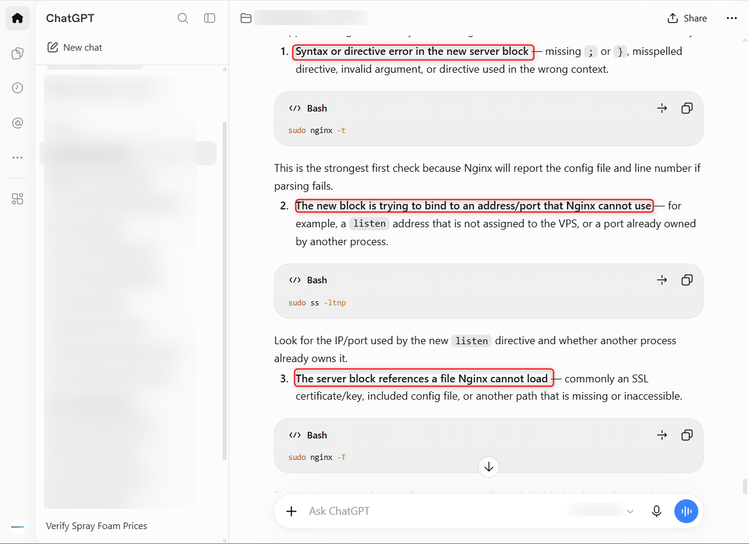The image size is (749, 544).
Task: Click the main conversation scrollbar thumb
Action: pyautogui.click(x=744, y=486)
